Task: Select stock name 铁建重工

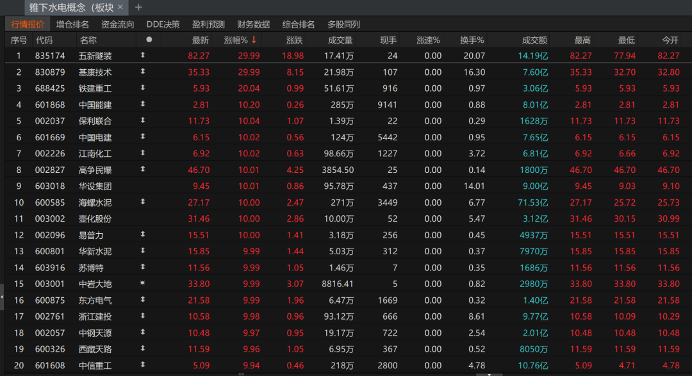Action: [x=95, y=88]
